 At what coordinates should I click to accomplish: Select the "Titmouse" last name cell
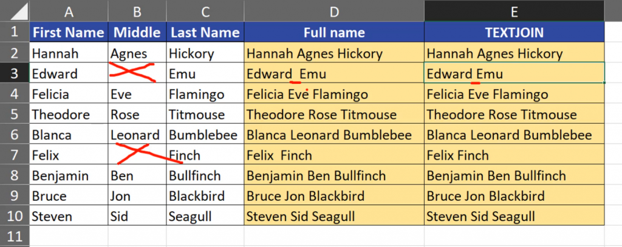coord(205,114)
